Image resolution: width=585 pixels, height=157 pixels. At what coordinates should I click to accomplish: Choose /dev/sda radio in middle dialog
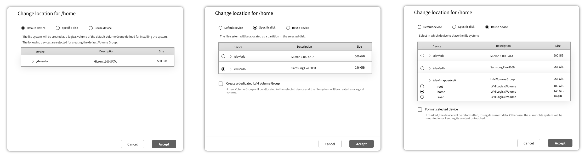point(223,56)
